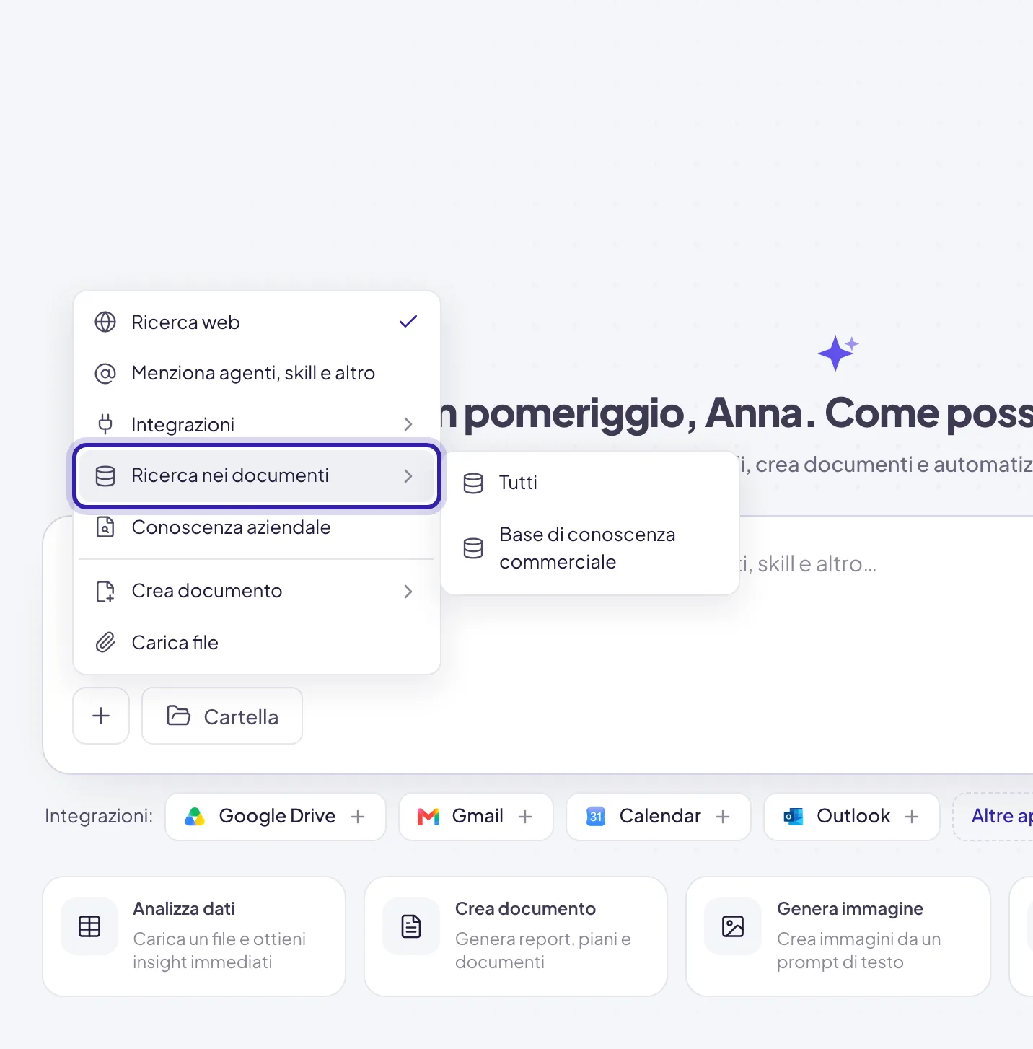Click the new-file icon beside Crea documento
The image size is (1033, 1049).
pyautogui.click(x=105, y=591)
